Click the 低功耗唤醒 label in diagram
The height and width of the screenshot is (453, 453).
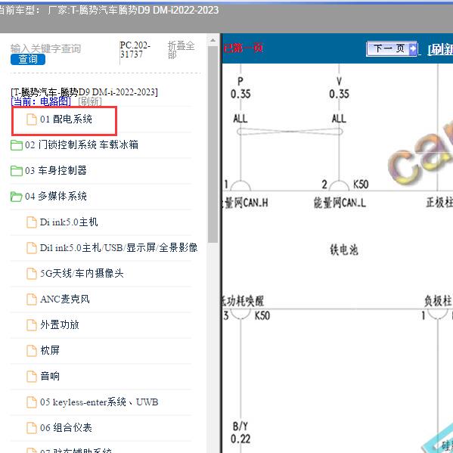(243, 301)
